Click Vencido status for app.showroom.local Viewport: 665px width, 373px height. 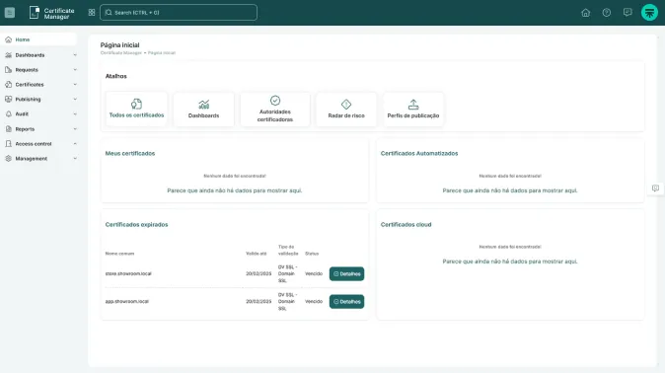tap(314, 301)
